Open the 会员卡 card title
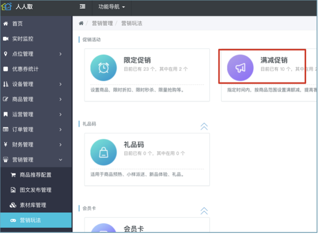Viewport: 320px width, 235px height. point(134,229)
